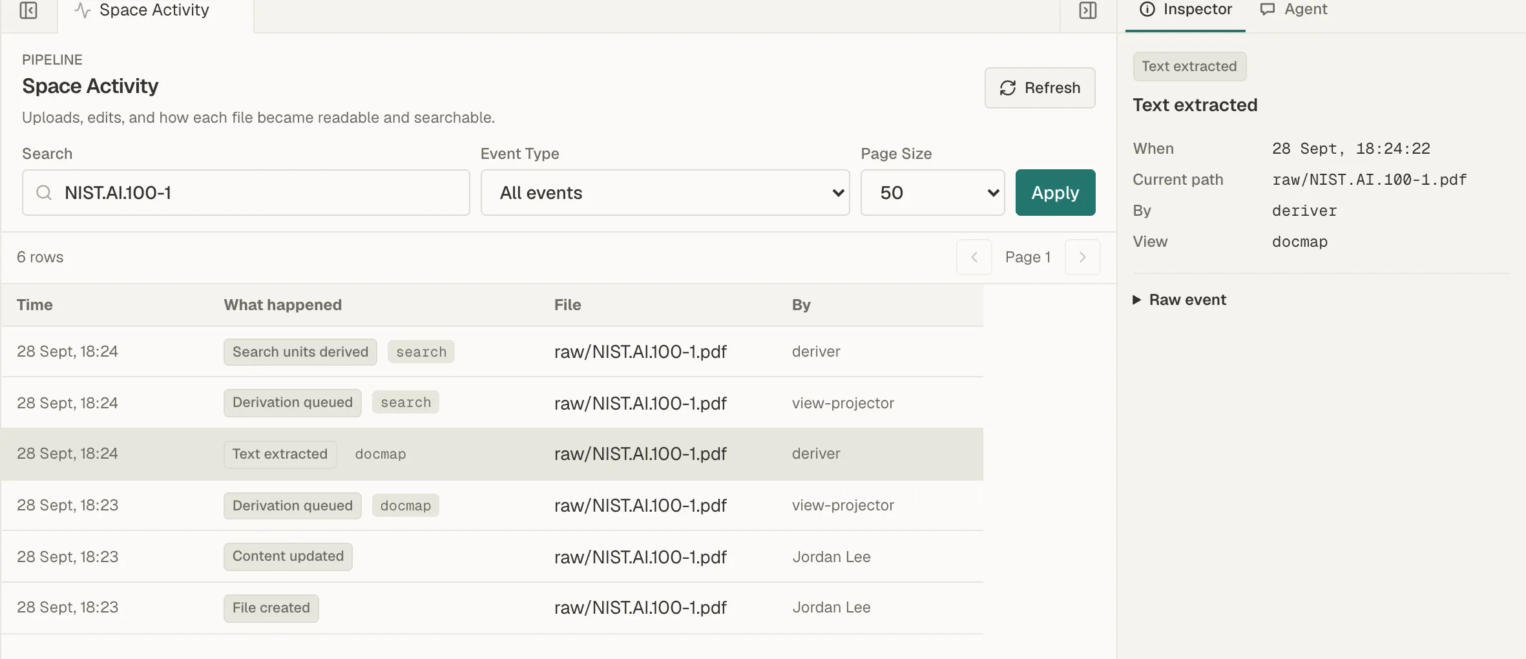Click the file name in File created row
Viewport: 1526px width, 659px height.
640,608
